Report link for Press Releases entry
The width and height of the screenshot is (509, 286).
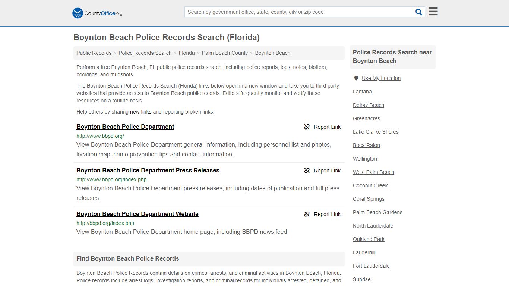[x=322, y=171]
